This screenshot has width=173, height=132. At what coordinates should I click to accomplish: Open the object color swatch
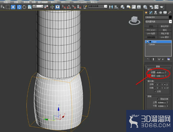pyautogui.click(x=171, y=17)
